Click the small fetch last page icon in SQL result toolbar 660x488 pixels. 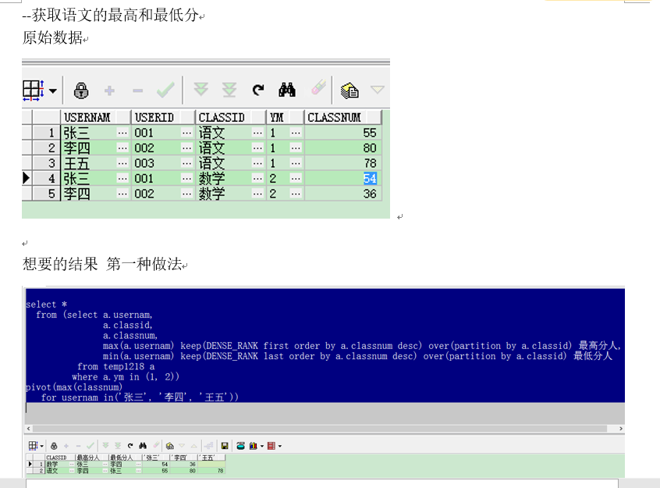[118, 445]
